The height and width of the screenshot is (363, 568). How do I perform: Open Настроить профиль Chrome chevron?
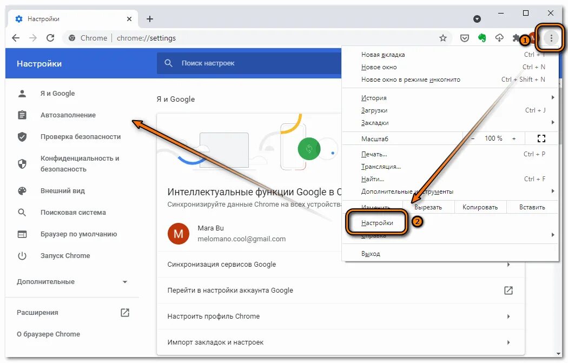pyautogui.click(x=508, y=316)
